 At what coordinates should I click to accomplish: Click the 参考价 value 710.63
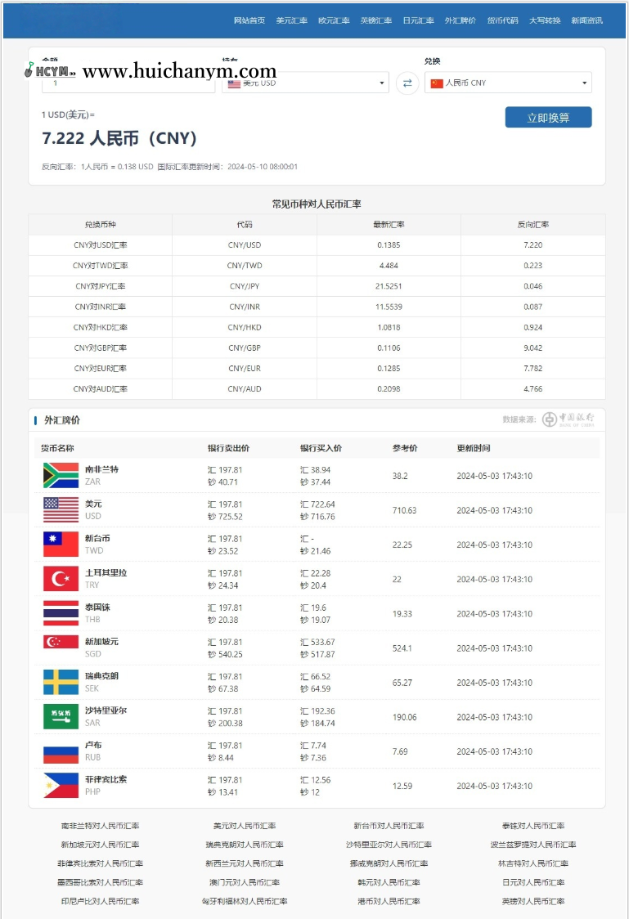pos(405,510)
